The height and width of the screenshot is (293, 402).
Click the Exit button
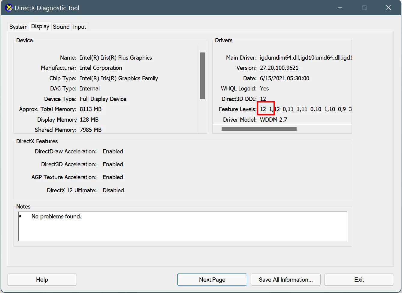point(359,280)
